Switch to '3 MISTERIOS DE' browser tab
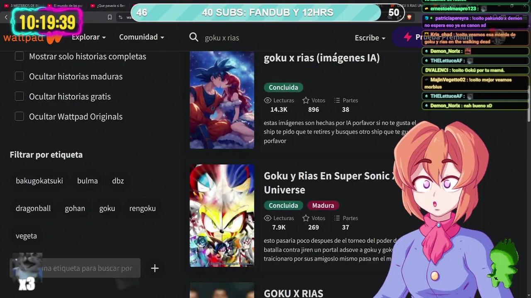 [x=23, y=6]
